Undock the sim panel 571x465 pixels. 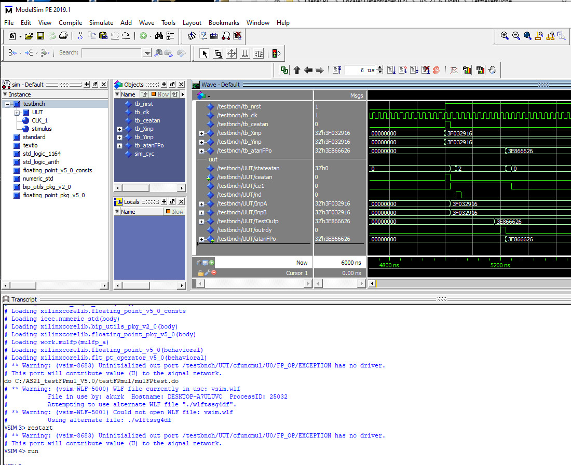coord(95,85)
